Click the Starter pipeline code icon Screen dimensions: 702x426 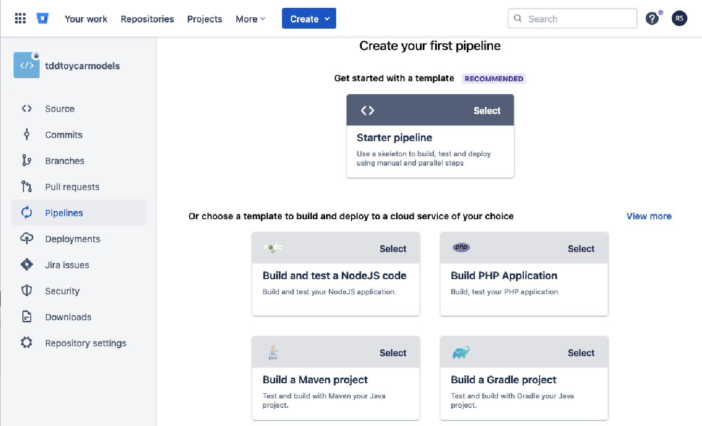[367, 110]
